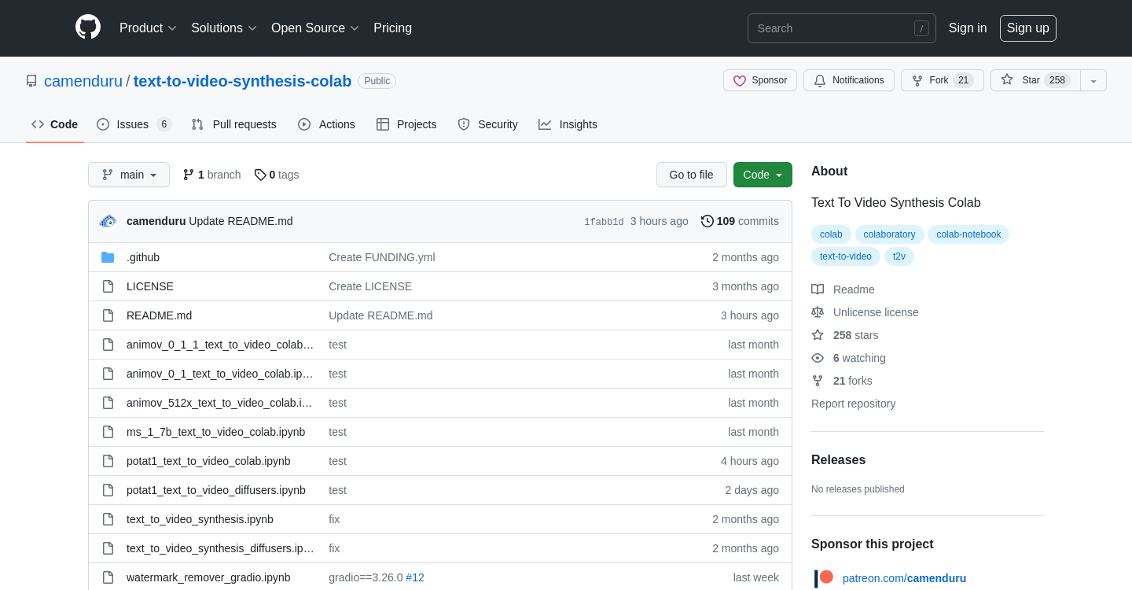This screenshot has height=590, width=1132.
Task: Click the camenduru avatar in commit row
Action: coord(108,221)
